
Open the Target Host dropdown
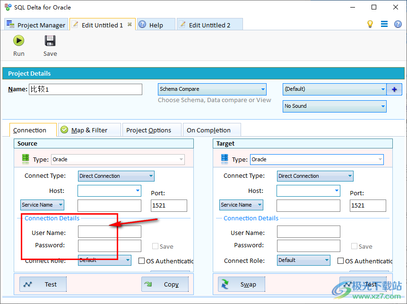308,191
